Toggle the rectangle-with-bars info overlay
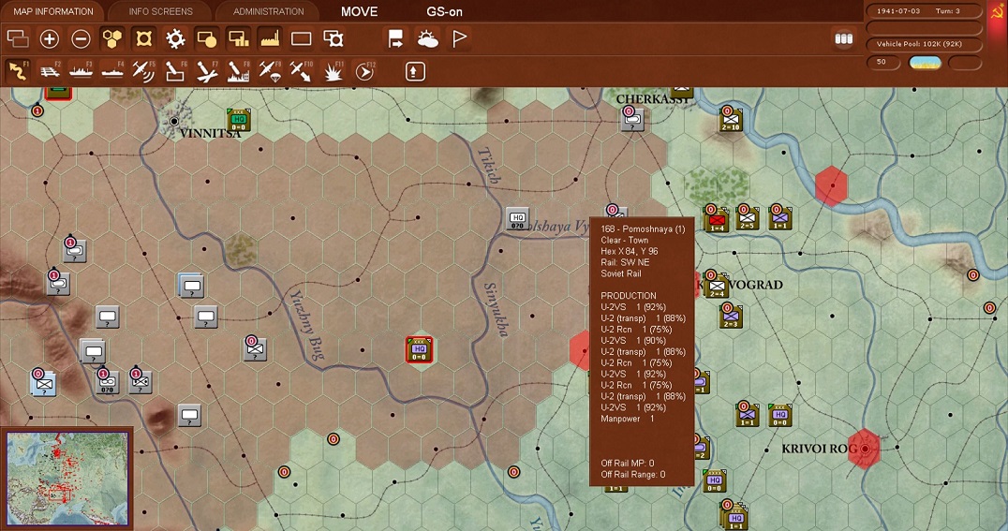 [x=239, y=39]
